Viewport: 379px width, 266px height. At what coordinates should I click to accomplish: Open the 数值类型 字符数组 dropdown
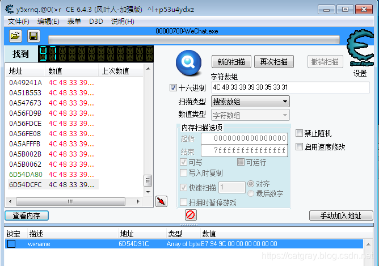pyautogui.click(x=250, y=115)
